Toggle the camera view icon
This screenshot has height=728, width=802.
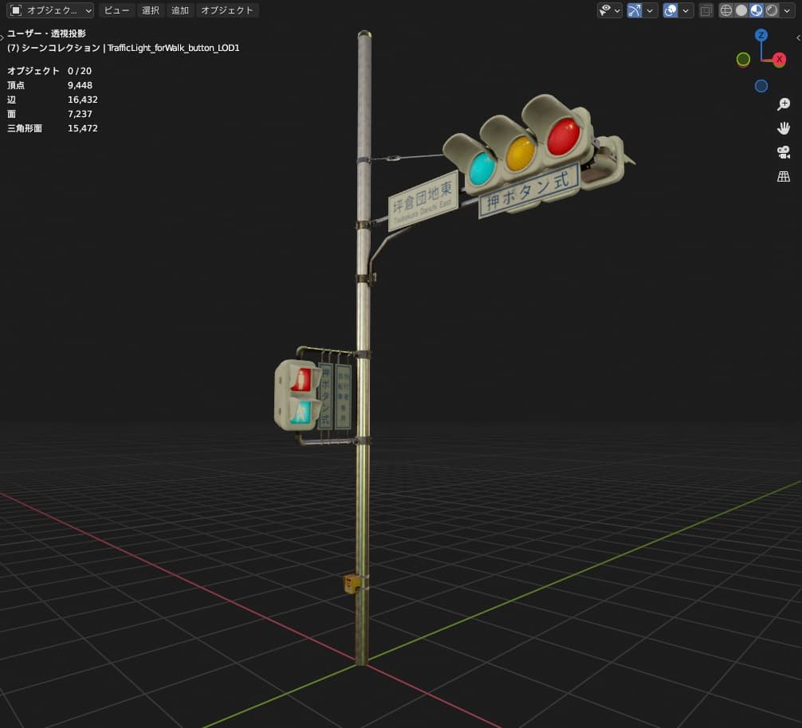click(783, 152)
